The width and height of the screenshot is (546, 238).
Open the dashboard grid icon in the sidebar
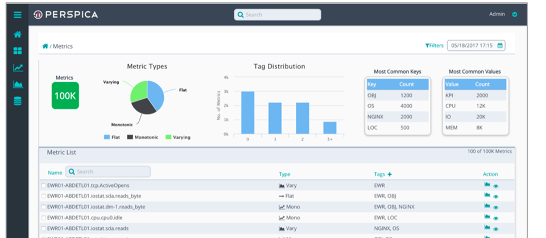pyautogui.click(x=18, y=51)
